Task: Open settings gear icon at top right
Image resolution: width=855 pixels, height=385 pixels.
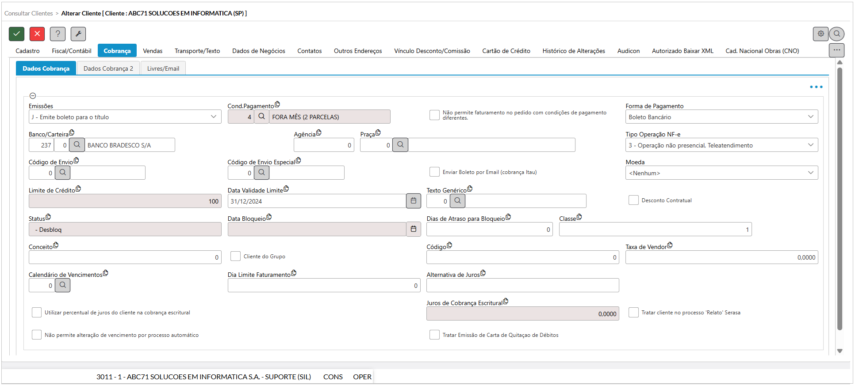Action: point(820,34)
